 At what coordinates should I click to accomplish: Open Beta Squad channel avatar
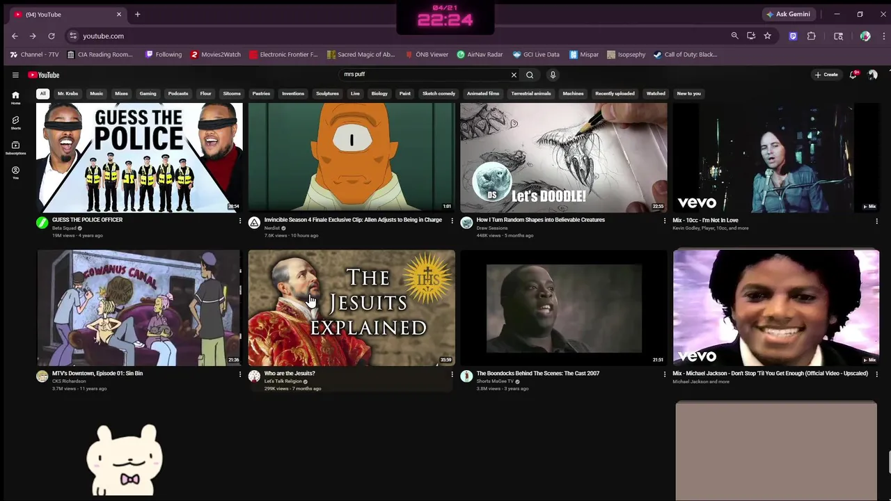42,223
